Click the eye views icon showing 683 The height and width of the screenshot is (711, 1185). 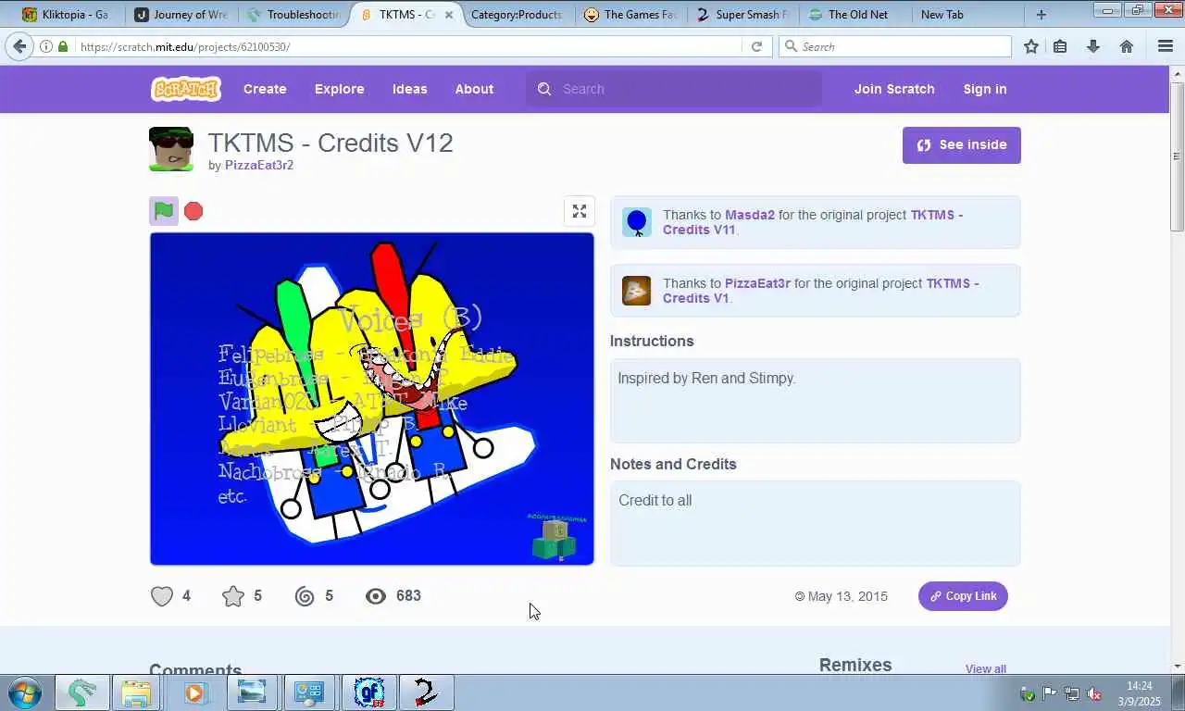click(x=376, y=596)
